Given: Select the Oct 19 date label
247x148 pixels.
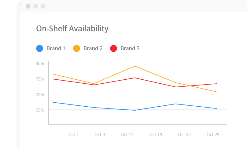Looking at the screenshot, I should [156, 135].
